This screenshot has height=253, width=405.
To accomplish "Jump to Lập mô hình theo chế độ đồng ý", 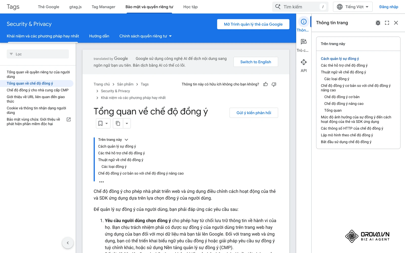I will 347,135.
